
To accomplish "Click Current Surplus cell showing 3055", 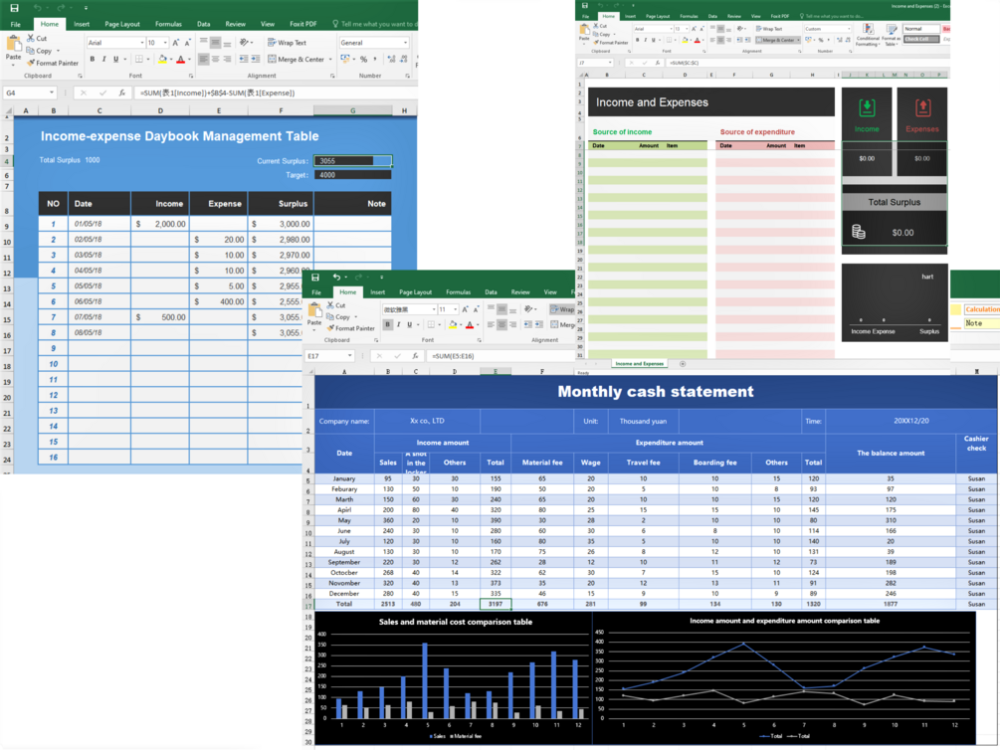I will (352, 161).
